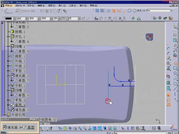Collapse the 填充器.2 tree node
Image resolution: width=179 pixels, height=134 pixels.
point(9,76)
